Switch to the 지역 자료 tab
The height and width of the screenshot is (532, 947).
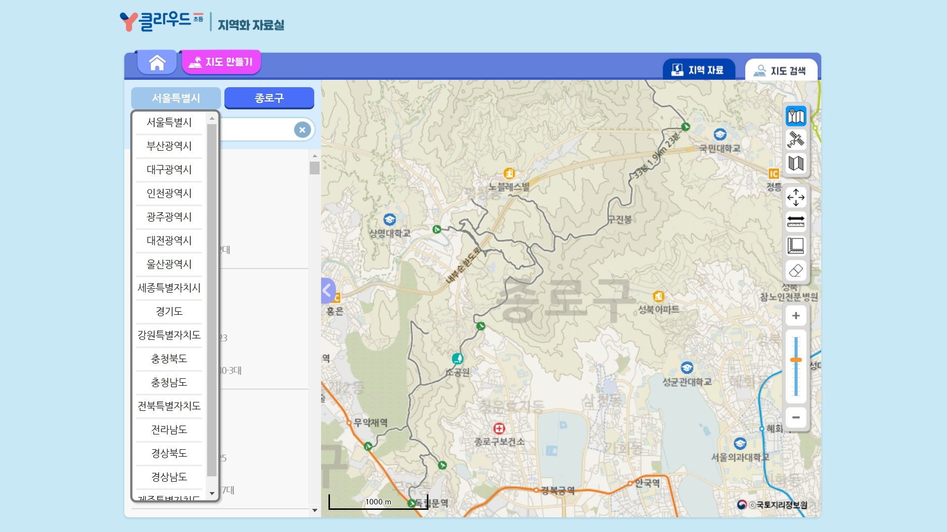[x=698, y=70]
